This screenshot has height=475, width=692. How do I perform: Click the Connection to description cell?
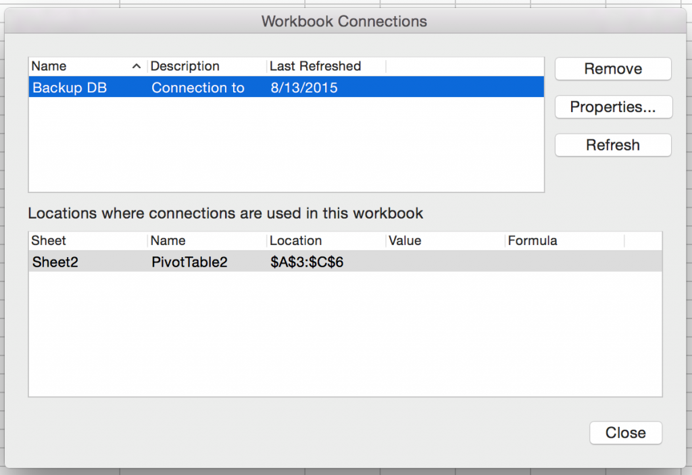click(197, 88)
